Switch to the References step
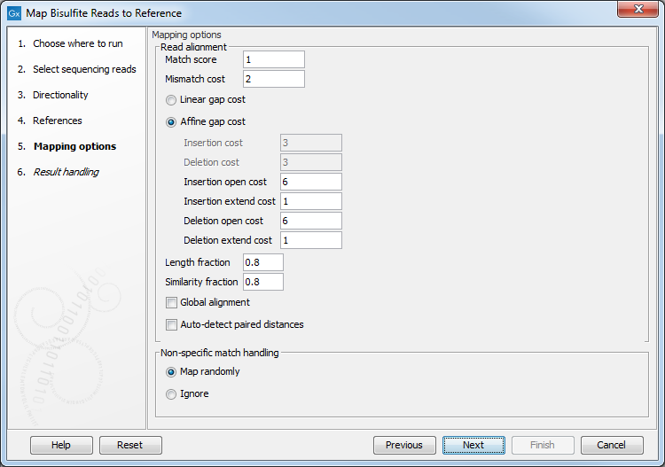Viewport: 665px width, 467px height. pyautogui.click(x=57, y=121)
